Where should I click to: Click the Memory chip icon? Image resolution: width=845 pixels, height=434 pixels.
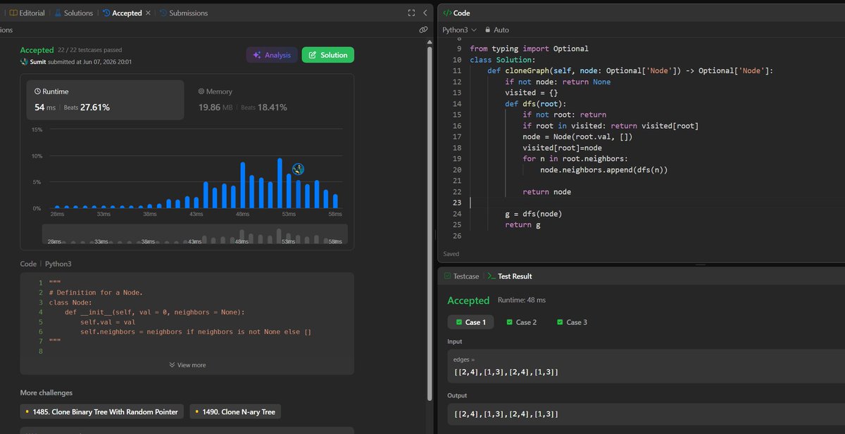click(x=201, y=91)
